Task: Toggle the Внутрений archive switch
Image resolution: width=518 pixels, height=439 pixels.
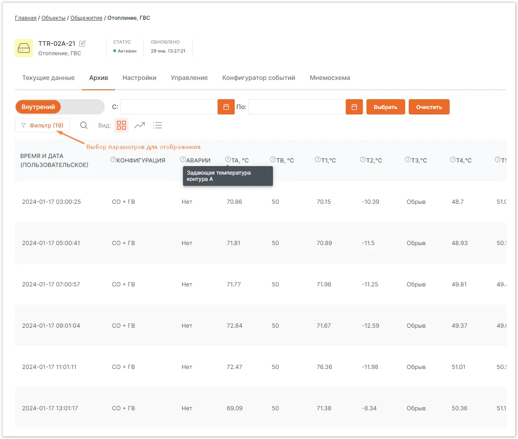Action: [x=60, y=107]
